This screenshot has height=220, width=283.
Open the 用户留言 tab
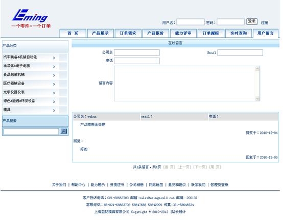click(266, 33)
